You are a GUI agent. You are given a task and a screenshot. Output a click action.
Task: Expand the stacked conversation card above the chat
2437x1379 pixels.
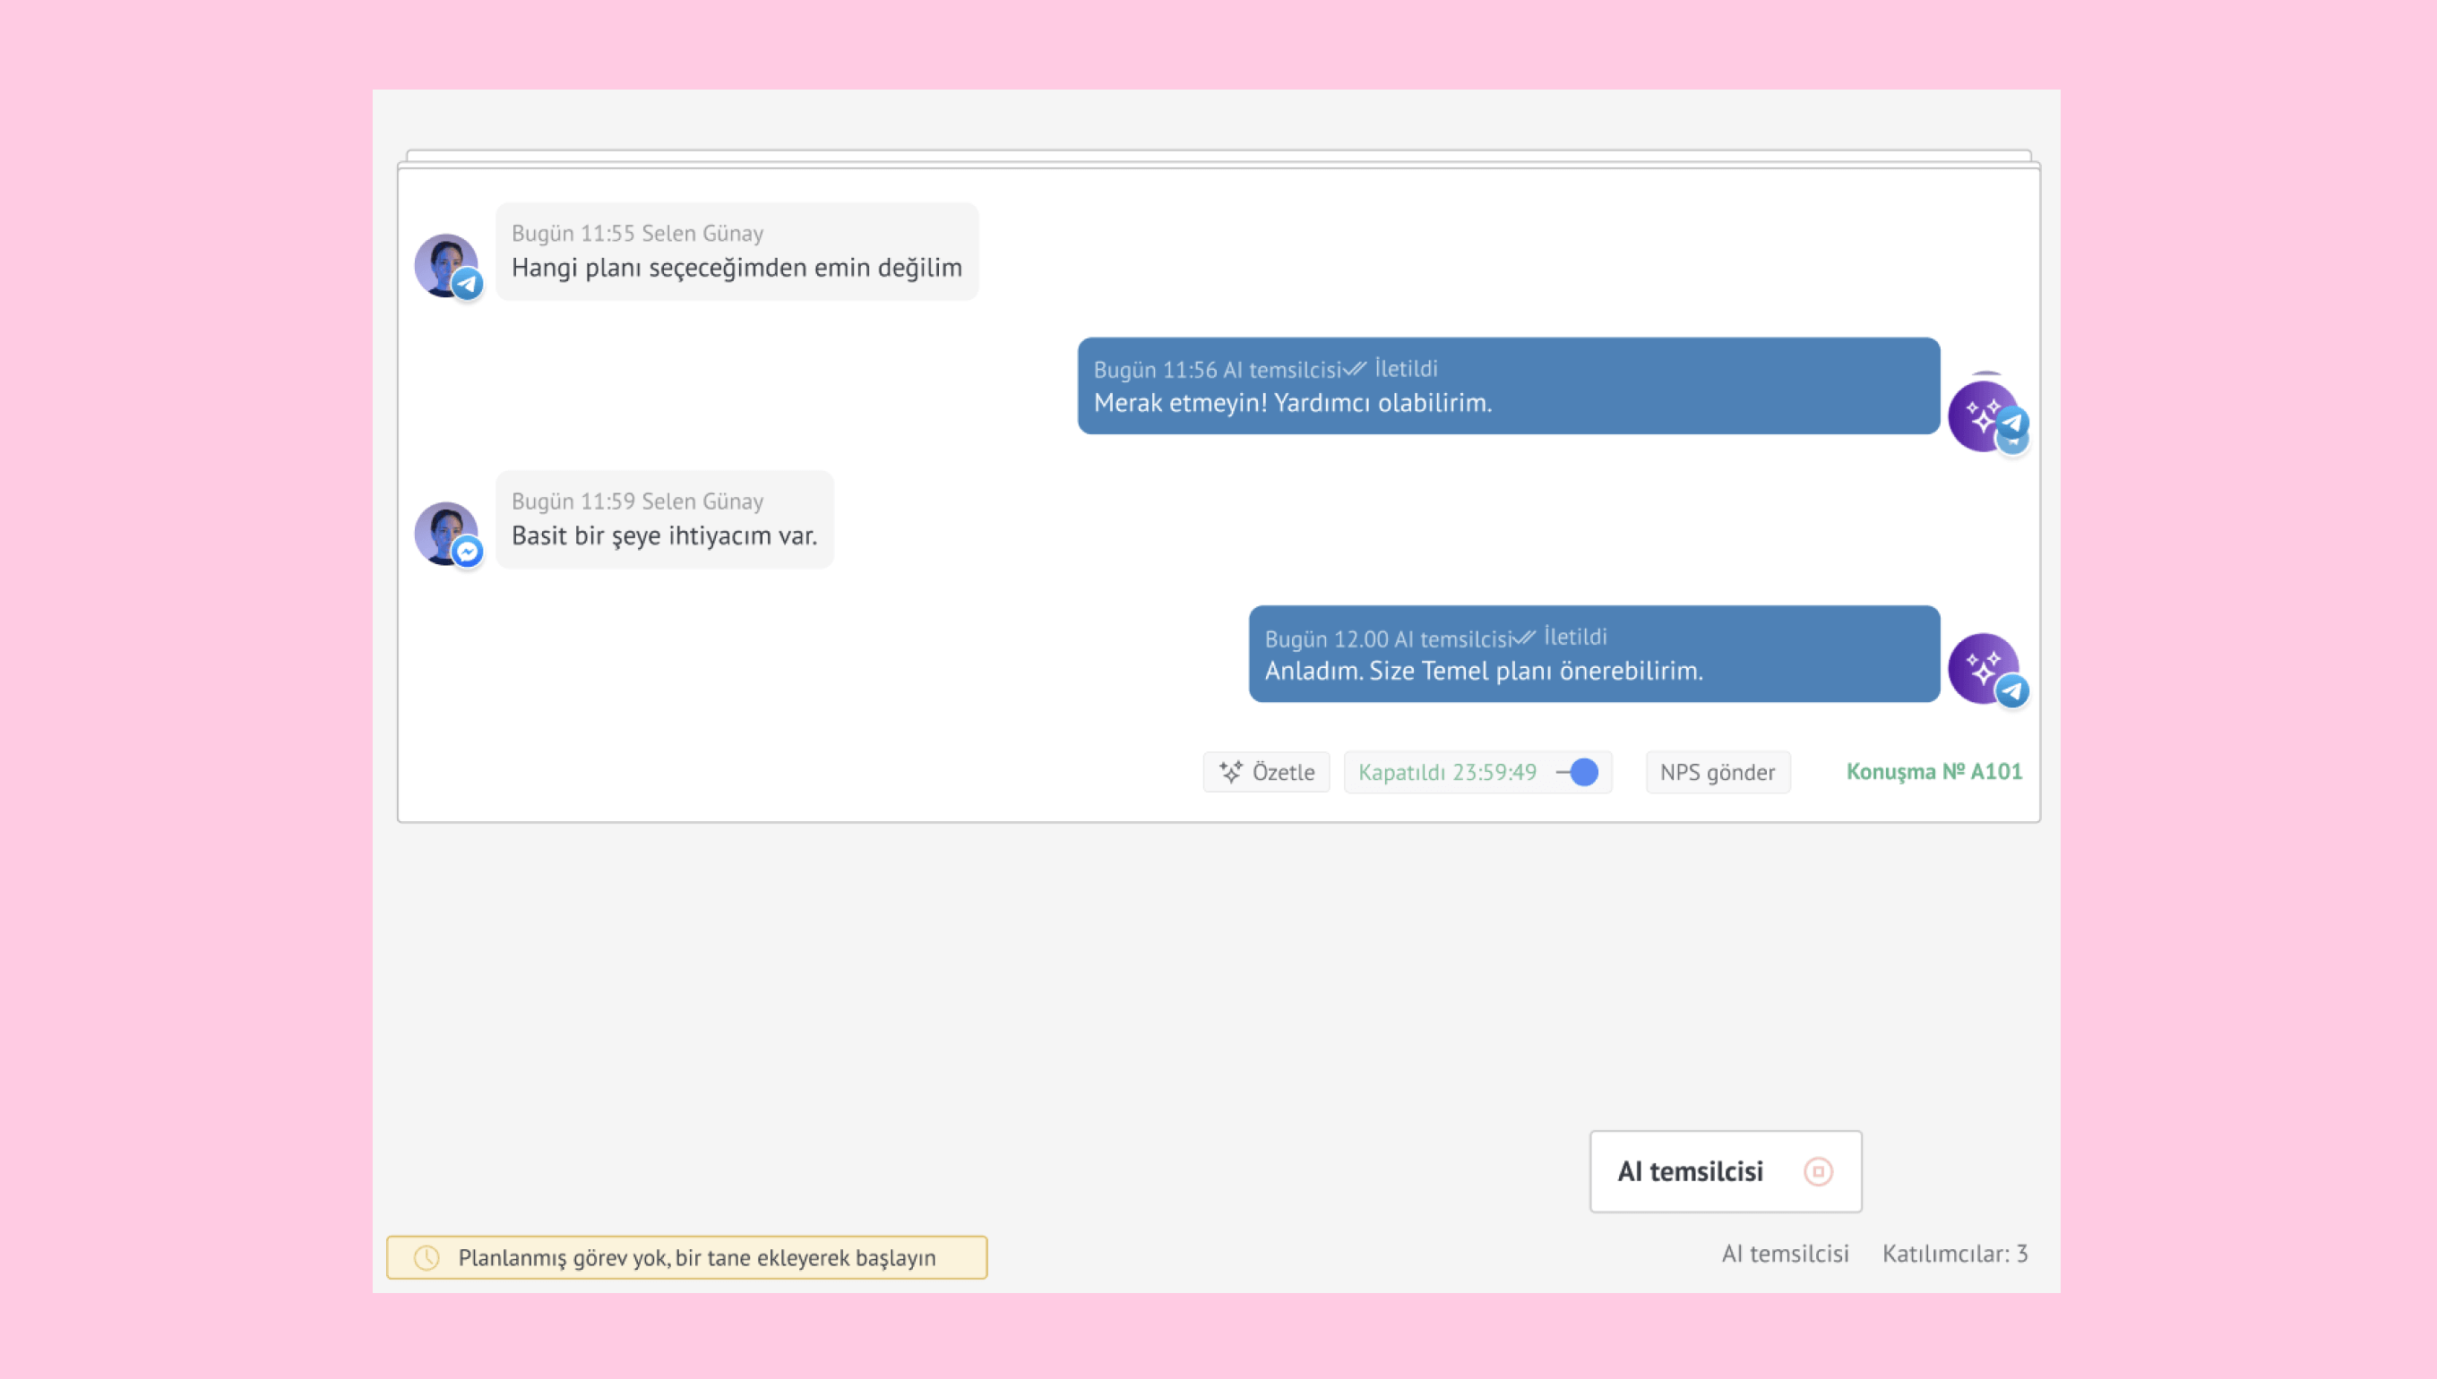(1218, 154)
